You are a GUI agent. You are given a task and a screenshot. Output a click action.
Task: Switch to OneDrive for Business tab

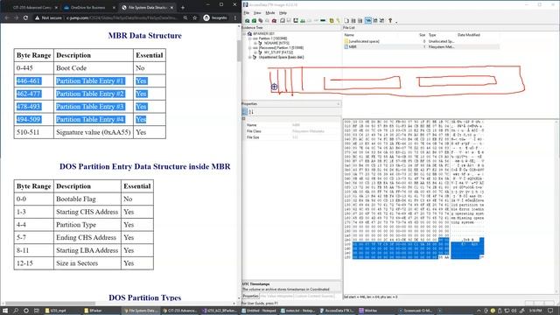[87, 7]
